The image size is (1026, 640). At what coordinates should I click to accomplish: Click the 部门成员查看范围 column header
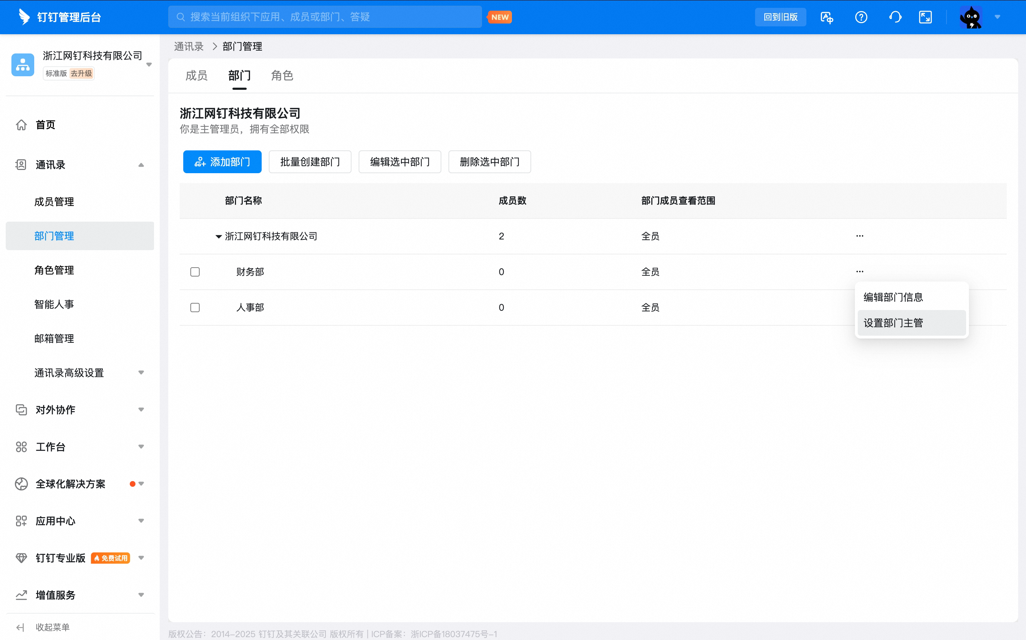[678, 201]
